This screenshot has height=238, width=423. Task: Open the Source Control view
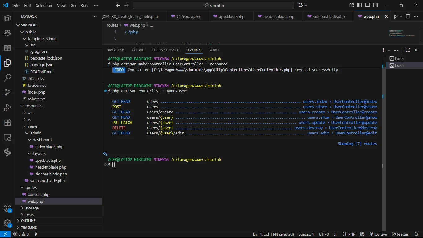7,92
